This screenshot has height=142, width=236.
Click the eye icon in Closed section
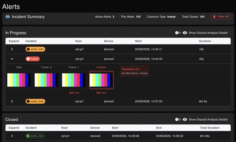pyautogui.click(x=185, y=119)
